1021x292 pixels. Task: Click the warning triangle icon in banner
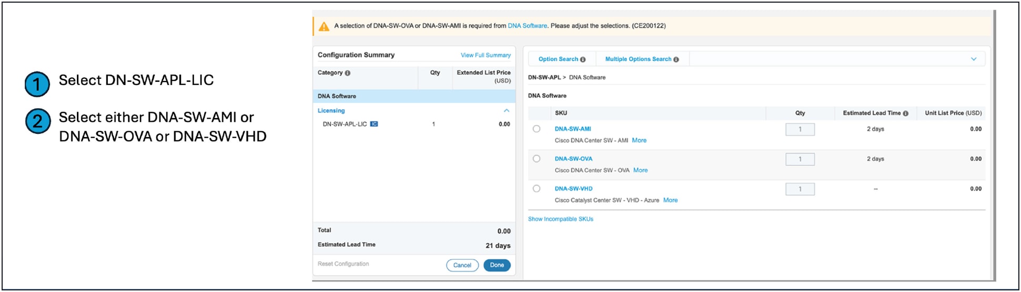[x=324, y=26]
